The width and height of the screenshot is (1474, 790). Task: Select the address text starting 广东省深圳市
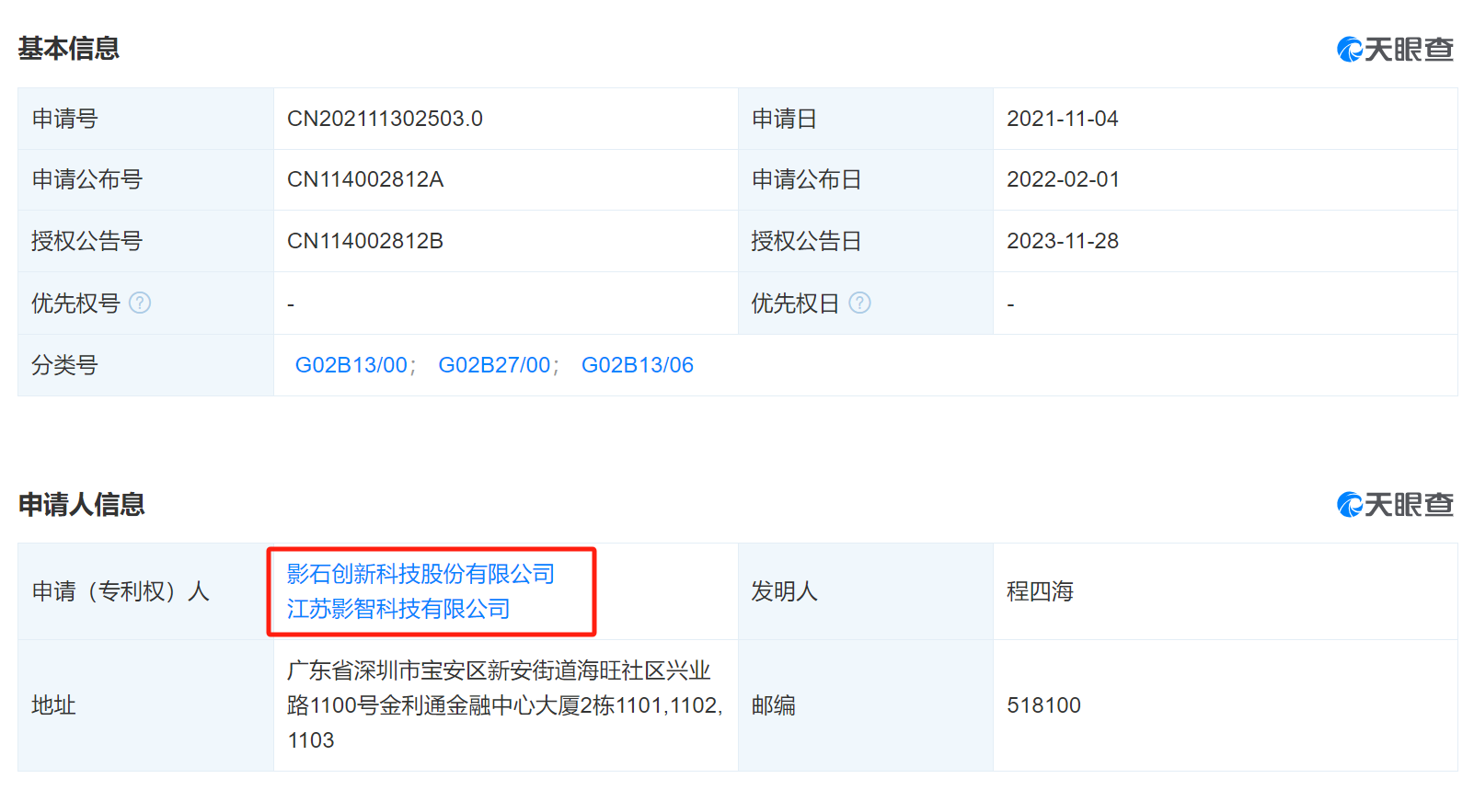504,705
